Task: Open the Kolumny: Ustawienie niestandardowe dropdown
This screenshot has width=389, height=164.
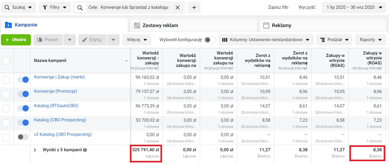Action: (x=266, y=40)
